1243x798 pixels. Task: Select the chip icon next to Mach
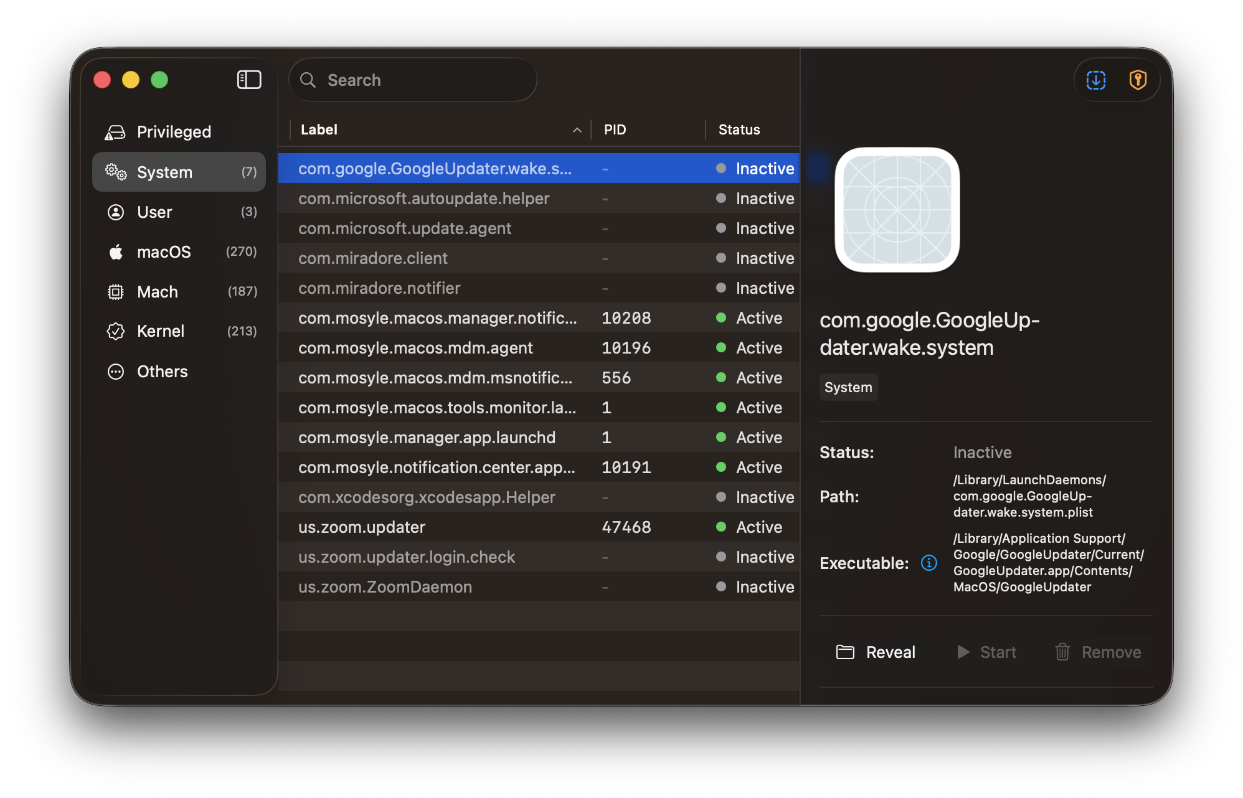tap(115, 291)
